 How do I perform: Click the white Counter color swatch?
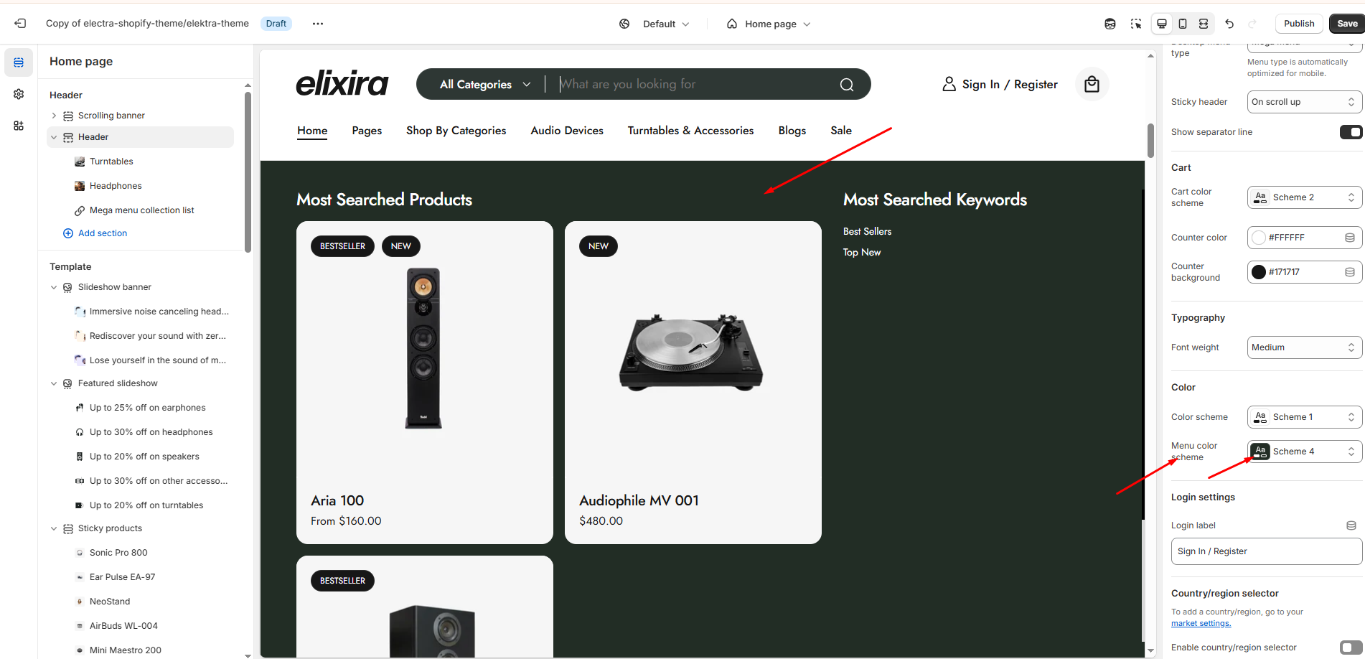click(1259, 238)
